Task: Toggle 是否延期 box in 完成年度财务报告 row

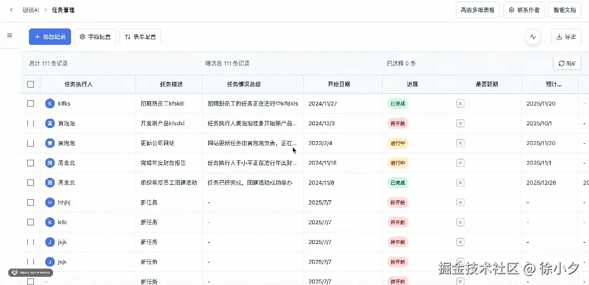Action: 460,163
